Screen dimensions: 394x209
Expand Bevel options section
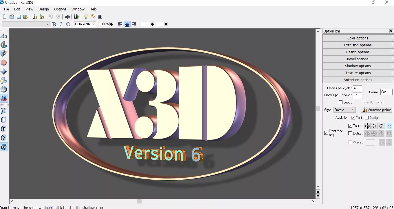[358, 59]
